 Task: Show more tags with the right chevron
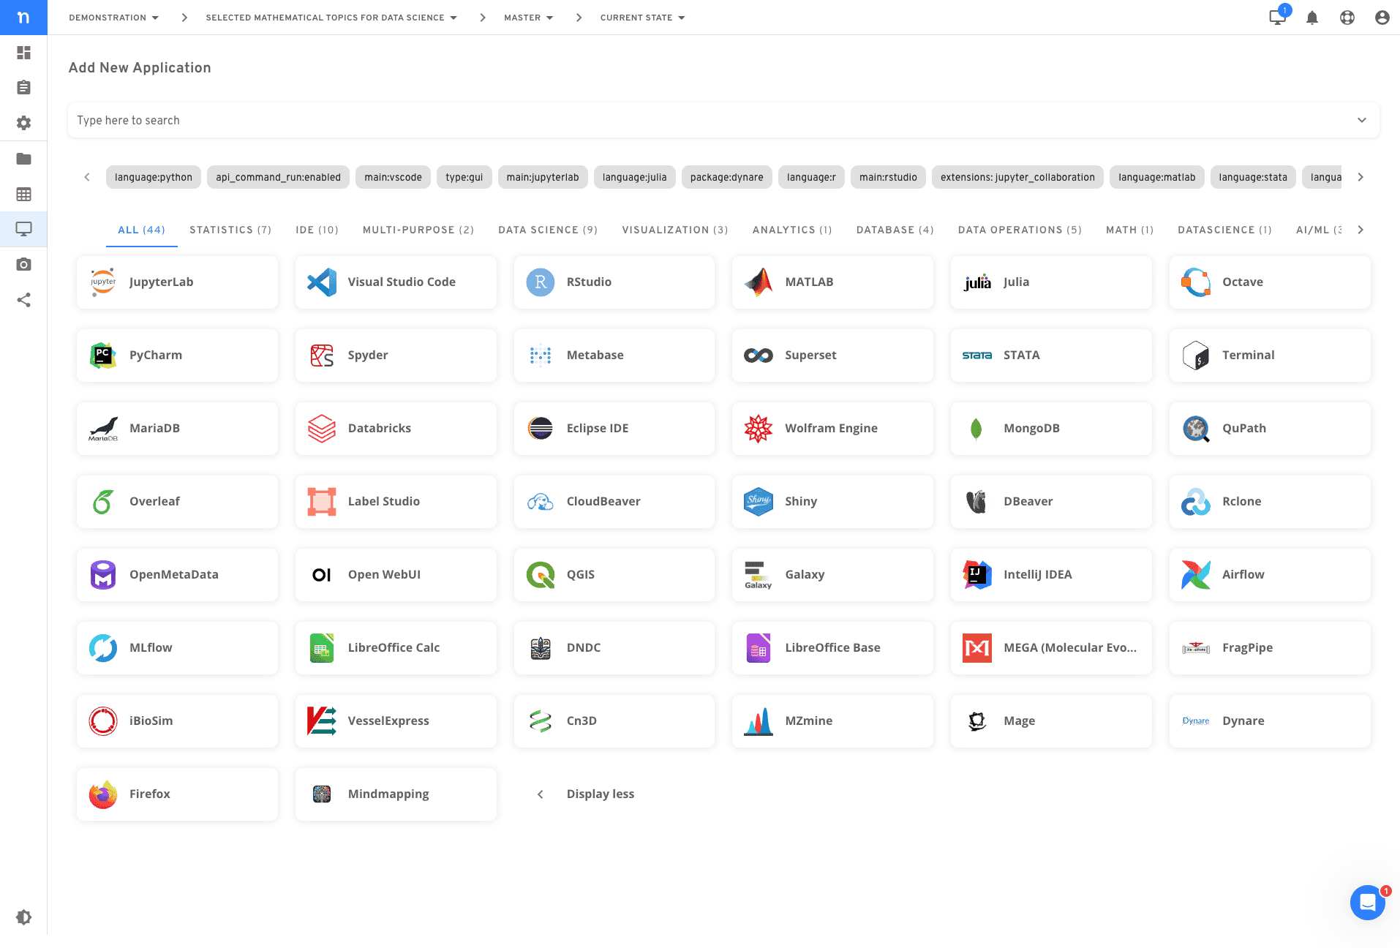tap(1361, 177)
